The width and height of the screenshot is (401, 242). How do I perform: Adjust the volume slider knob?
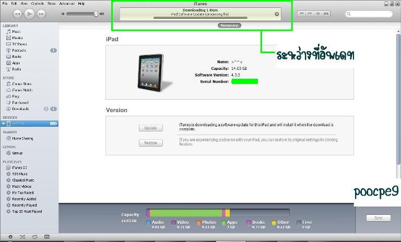coord(96,14)
